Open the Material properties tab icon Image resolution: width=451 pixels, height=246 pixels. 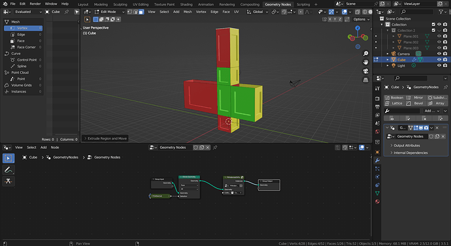pyautogui.click(x=377, y=201)
